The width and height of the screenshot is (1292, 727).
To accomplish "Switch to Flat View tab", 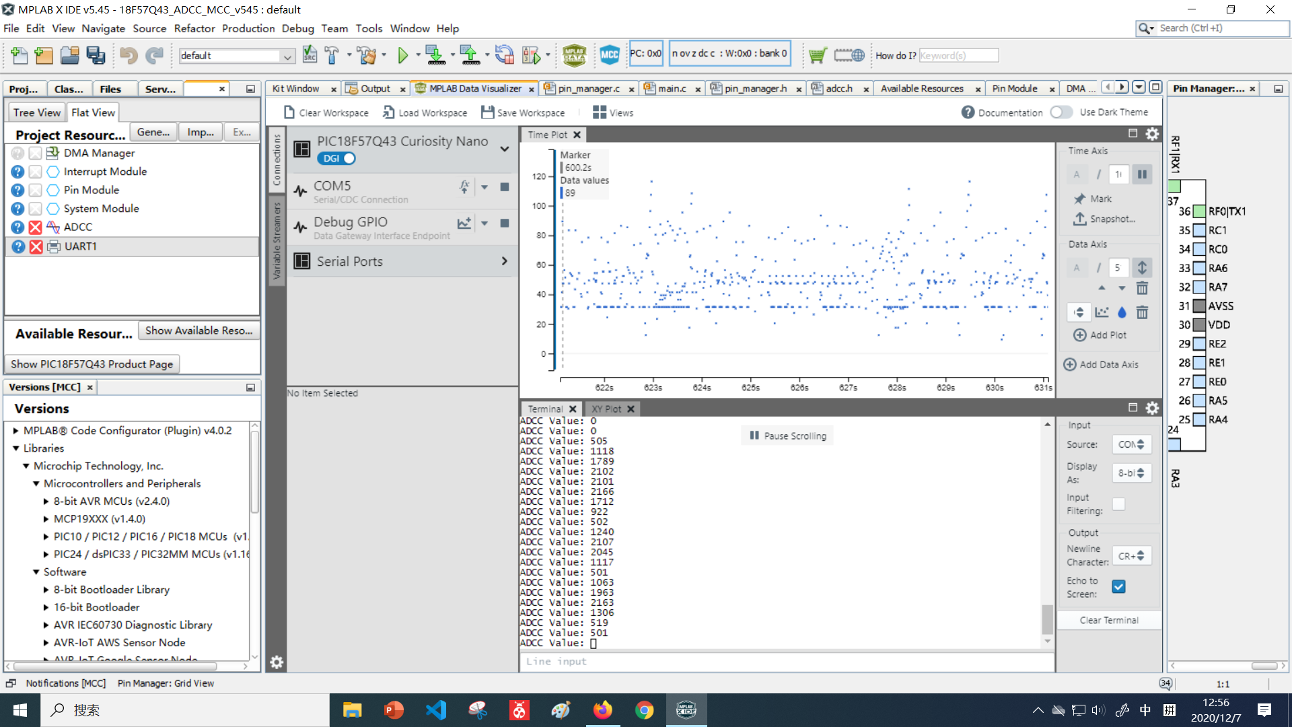I will [x=93, y=112].
